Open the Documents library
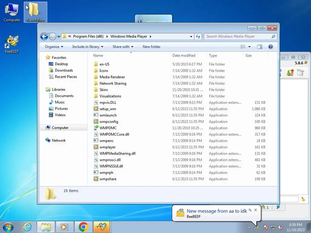 click(64, 96)
